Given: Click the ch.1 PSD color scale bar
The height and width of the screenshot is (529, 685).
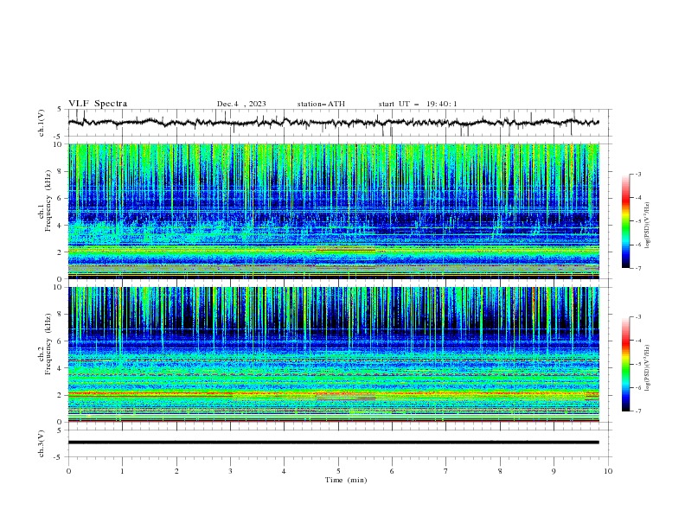Looking at the screenshot, I should 625,221.
